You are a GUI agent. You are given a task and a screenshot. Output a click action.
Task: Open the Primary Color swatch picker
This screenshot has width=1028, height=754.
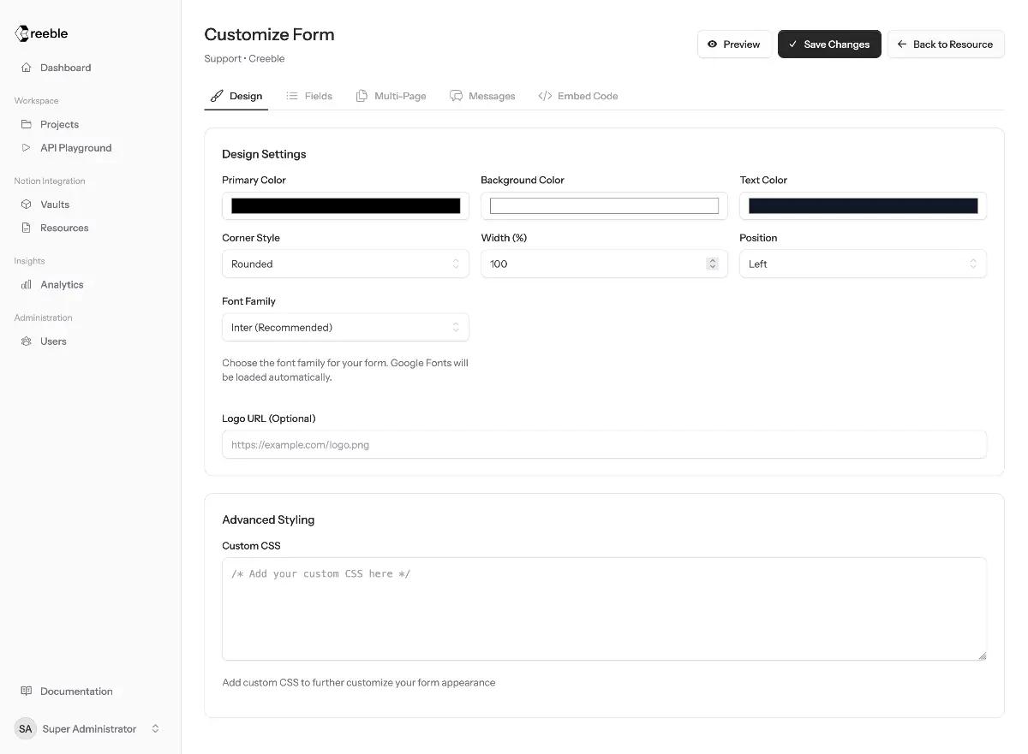tap(345, 206)
